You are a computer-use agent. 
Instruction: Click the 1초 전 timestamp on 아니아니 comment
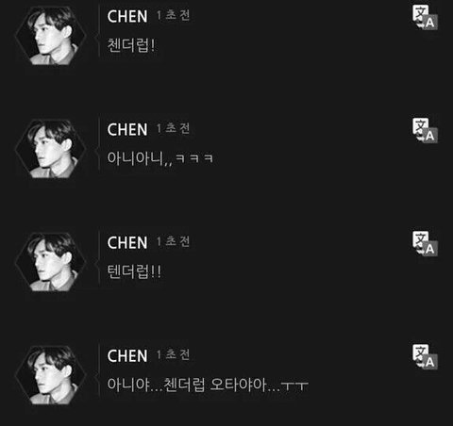coord(174,128)
